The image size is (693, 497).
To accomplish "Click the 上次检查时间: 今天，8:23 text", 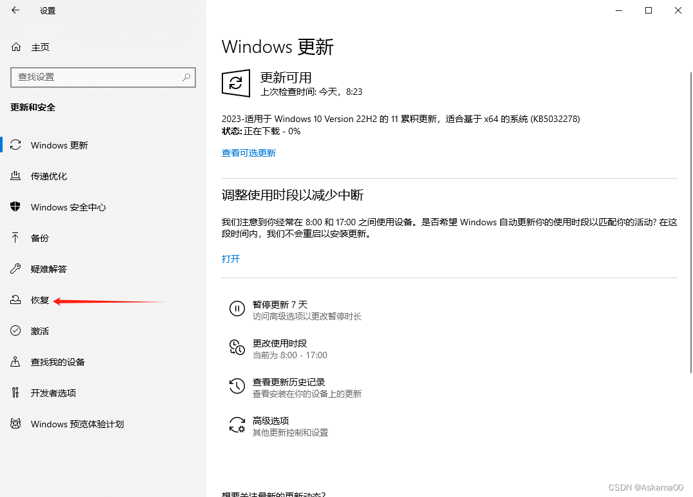I will [x=311, y=92].
